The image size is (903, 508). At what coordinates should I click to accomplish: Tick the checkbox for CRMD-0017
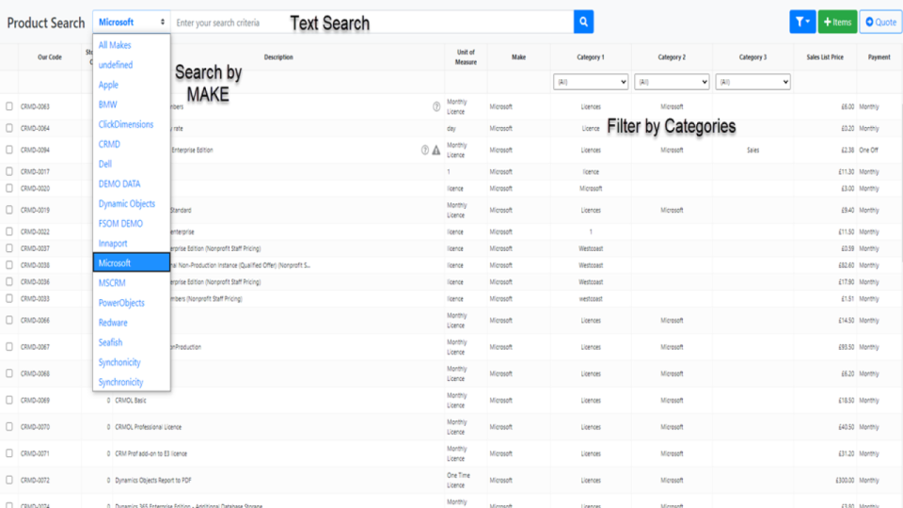pos(9,171)
